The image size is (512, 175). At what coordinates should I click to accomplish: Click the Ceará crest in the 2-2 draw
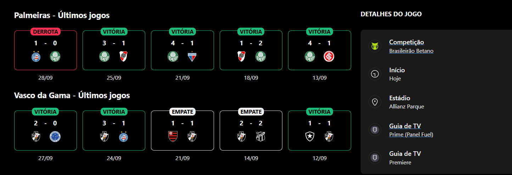click(x=260, y=136)
